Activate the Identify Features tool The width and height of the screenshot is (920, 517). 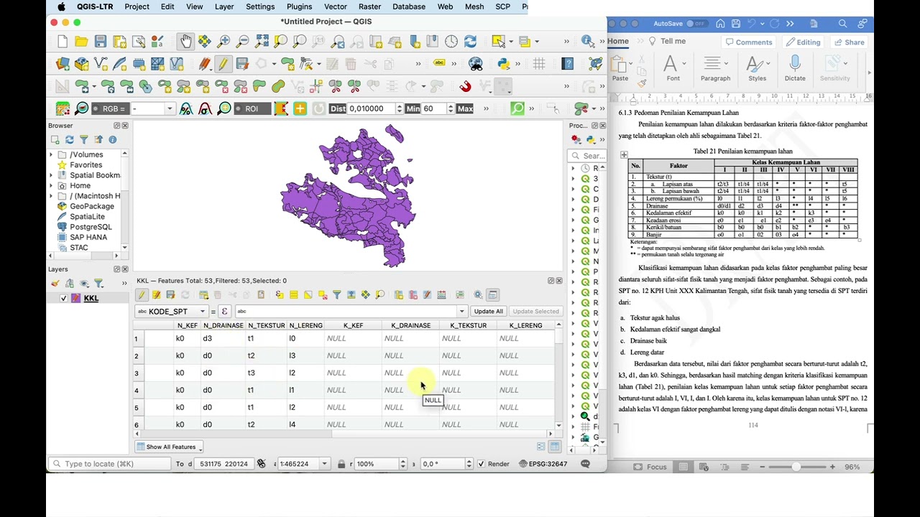pyautogui.click(x=588, y=42)
